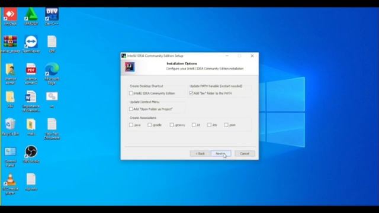
Task: Tick the .groovy association checkbox
Action: (172, 125)
